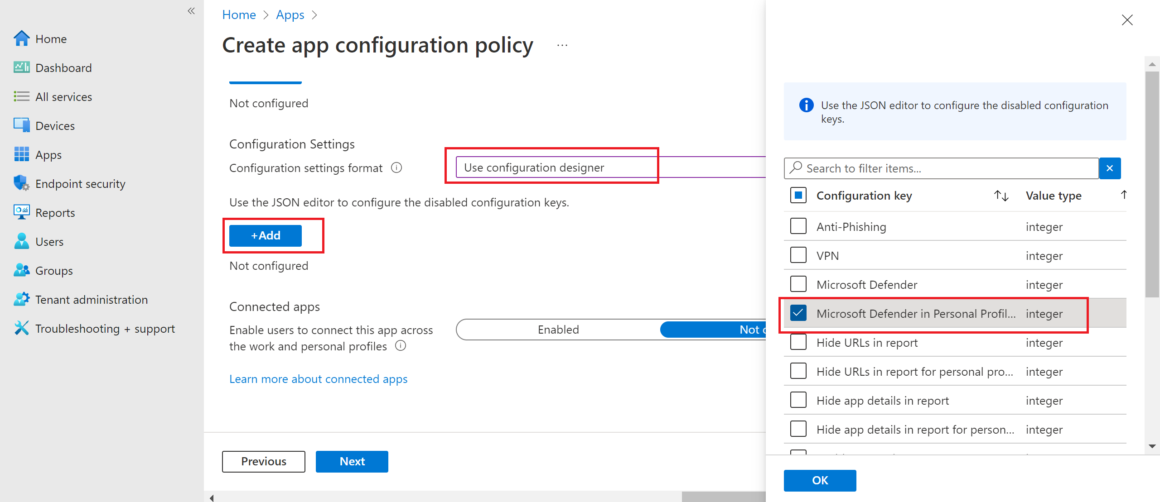
Task: Click the Reports icon in sidebar
Action: (x=20, y=212)
